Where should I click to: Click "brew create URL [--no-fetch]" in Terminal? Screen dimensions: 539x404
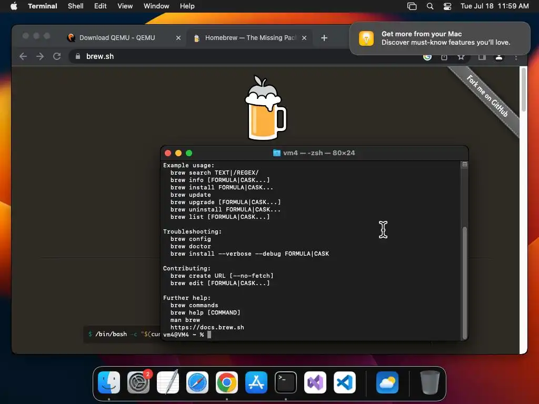click(x=222, y=276)
